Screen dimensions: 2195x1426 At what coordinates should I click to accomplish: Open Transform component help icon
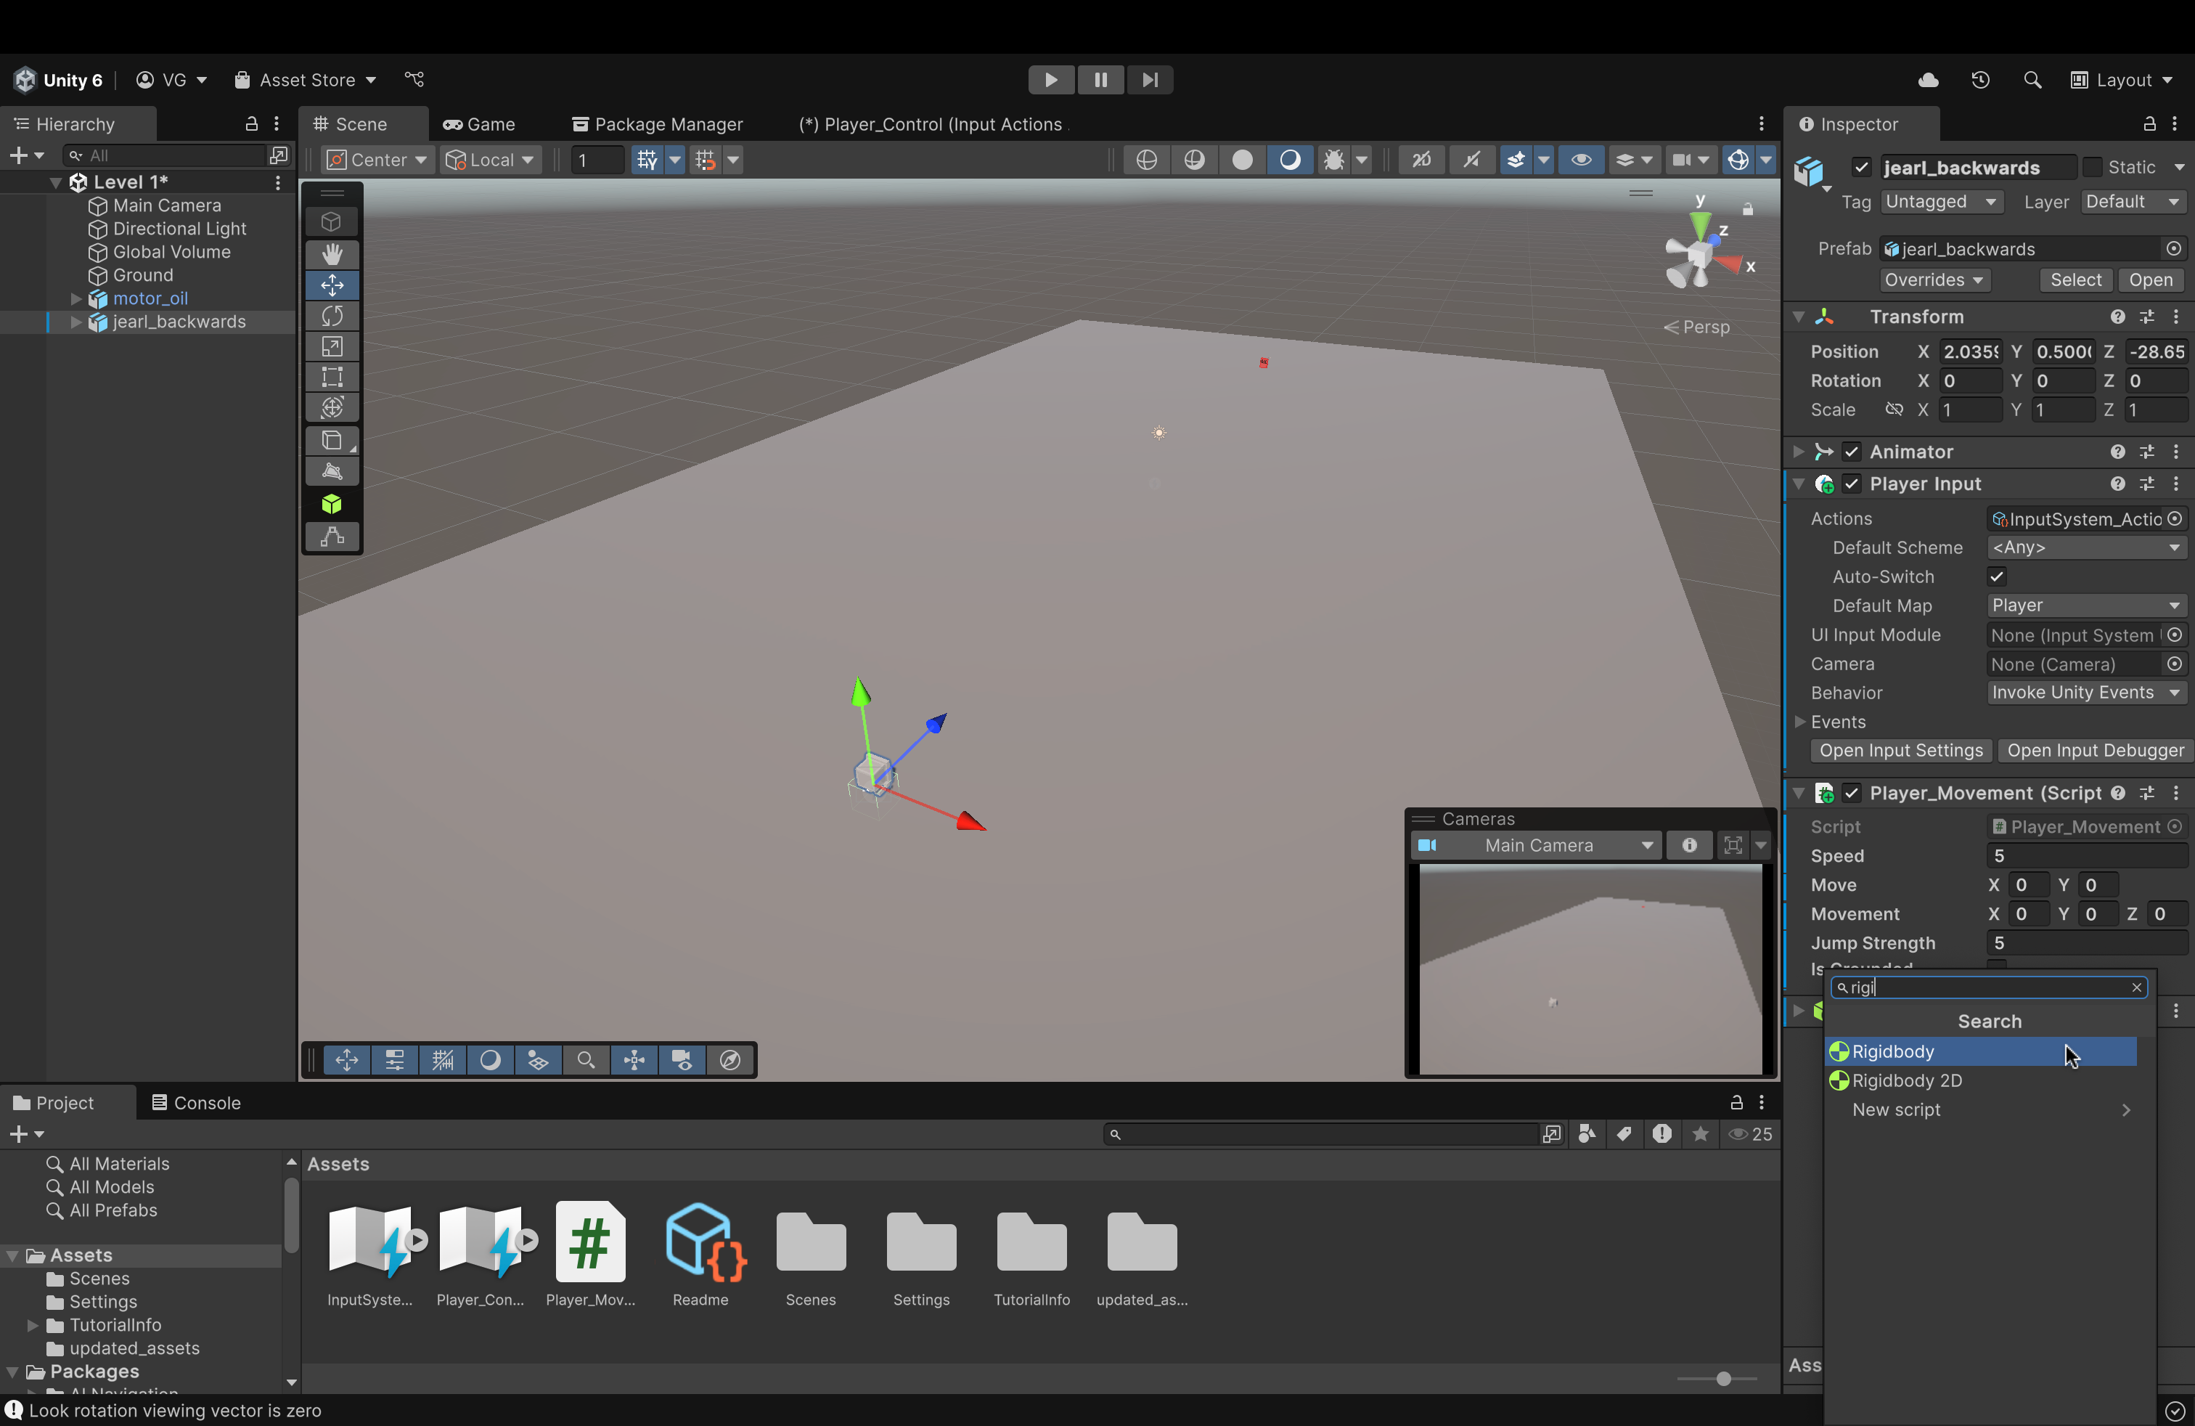click(2117, 317)
